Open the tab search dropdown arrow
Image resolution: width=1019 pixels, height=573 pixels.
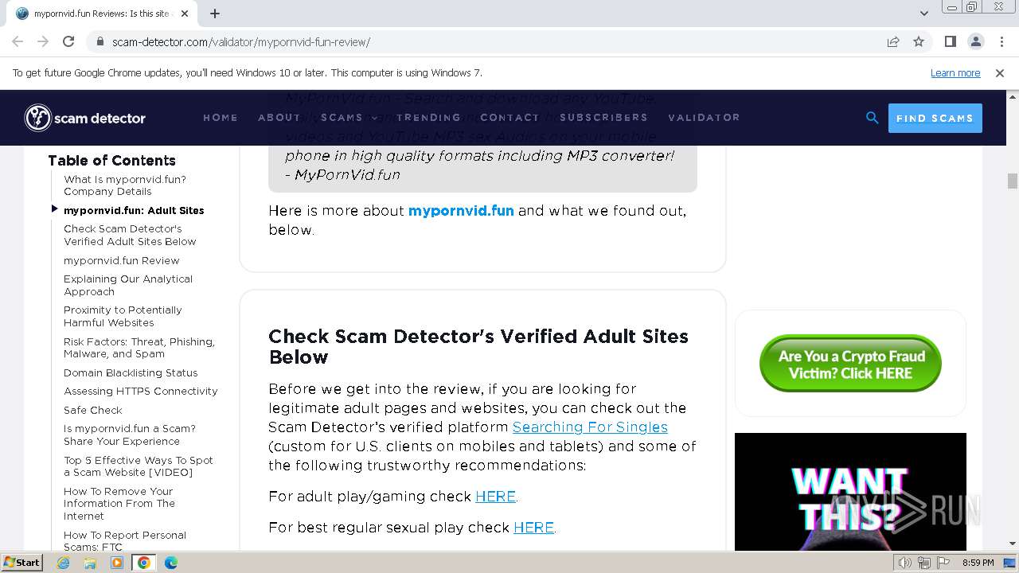[x=923, y=14]
